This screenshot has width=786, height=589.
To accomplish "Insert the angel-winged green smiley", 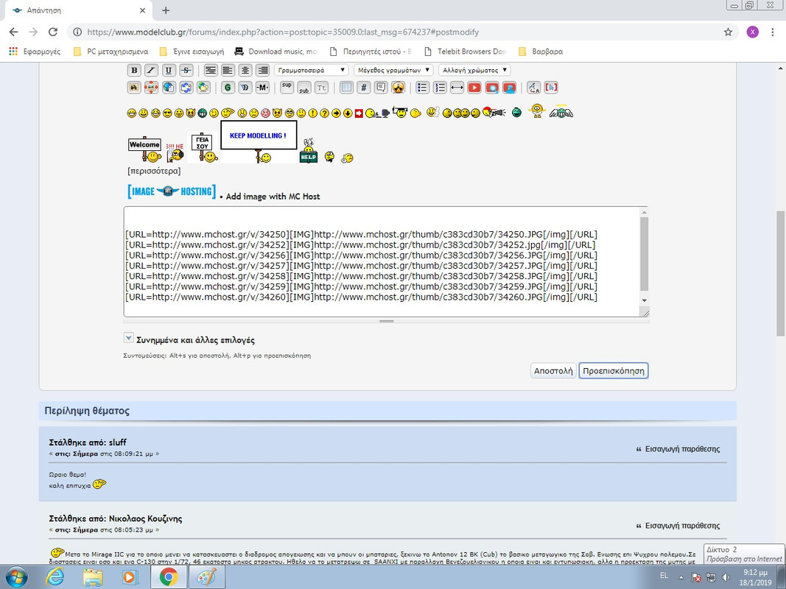I will pyautogui.click(x=561, y=112).
